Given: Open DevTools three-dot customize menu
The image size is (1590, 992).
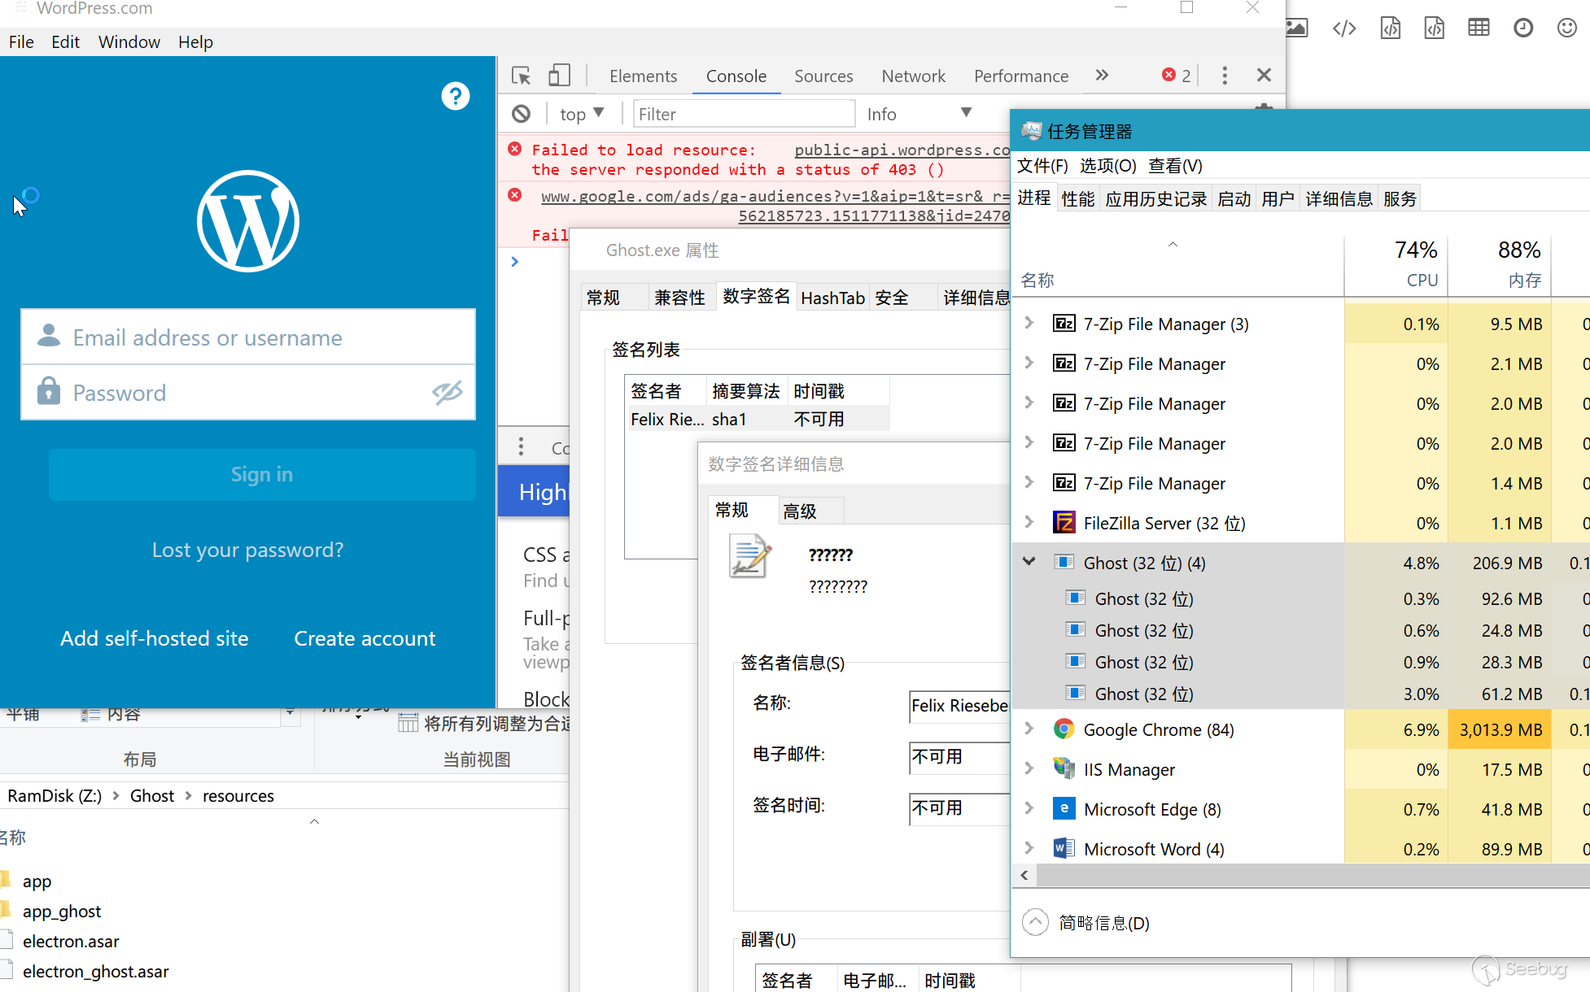Looking at the screenshot, I should [1225, 76].
